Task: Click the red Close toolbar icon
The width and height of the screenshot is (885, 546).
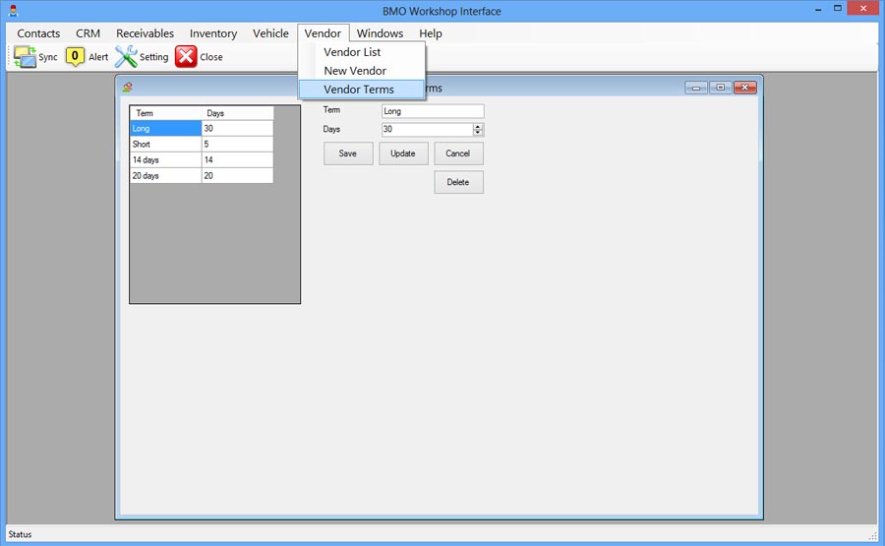Action: tap(186, 56)
